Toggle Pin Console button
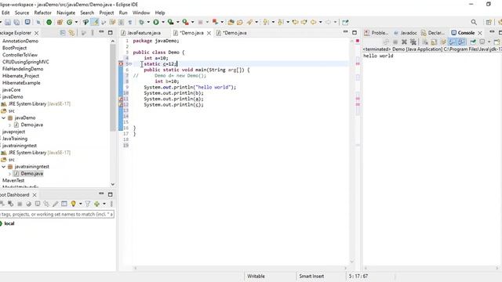502x282 pixels. point(473,42)
